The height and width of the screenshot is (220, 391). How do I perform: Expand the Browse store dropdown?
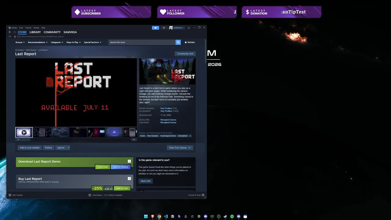coord(20,42)
